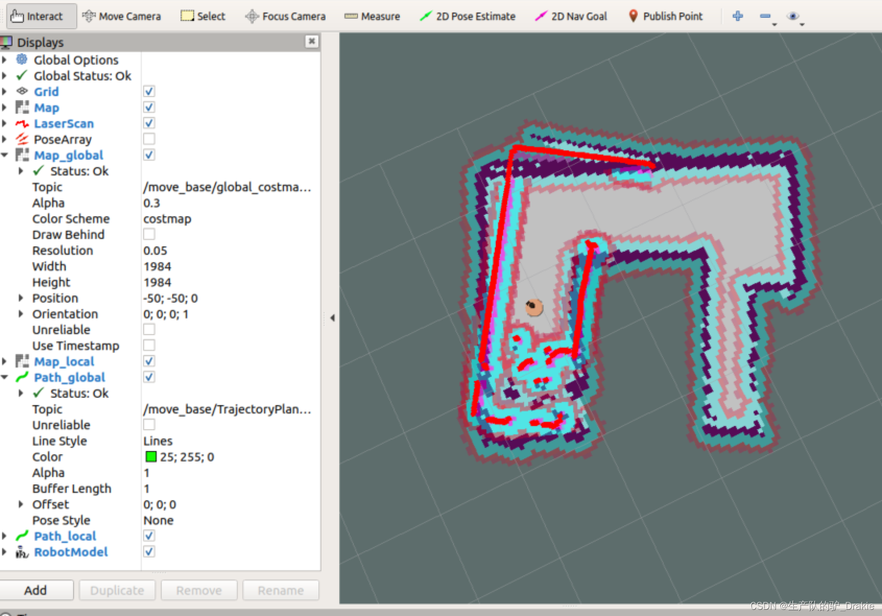Toggle the RobotModel display checkbox
Viewport: 882px width, 616px height.
149,552
